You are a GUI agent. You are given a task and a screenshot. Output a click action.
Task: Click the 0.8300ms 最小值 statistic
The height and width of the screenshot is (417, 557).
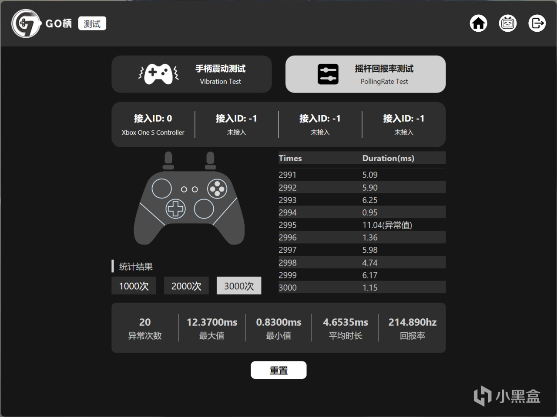click(278, 328)
